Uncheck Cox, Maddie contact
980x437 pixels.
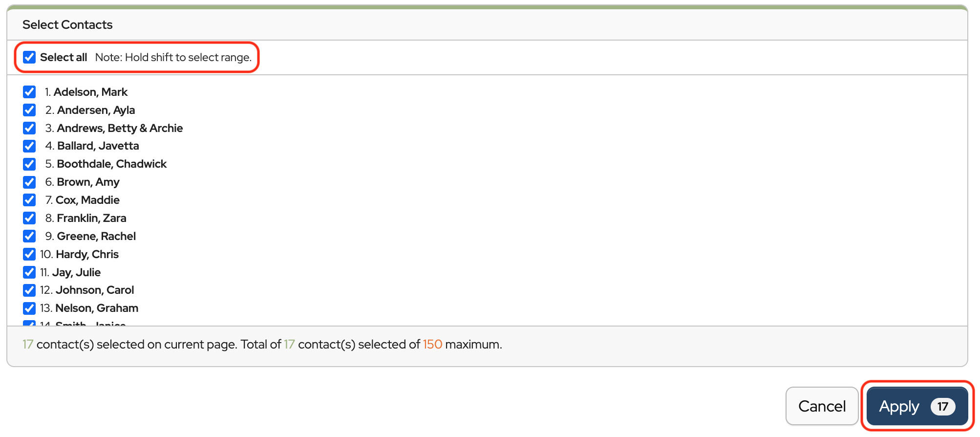[29, 200]
